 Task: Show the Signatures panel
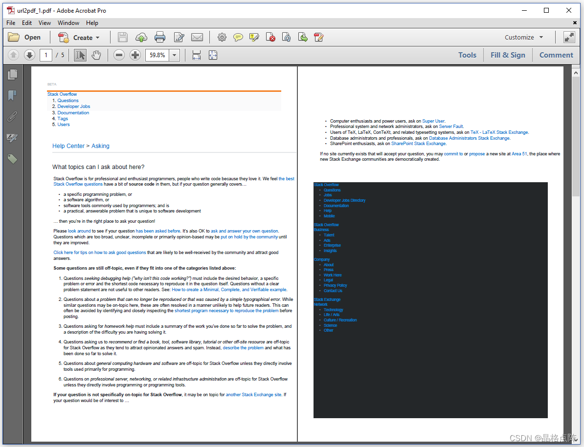click(12, 138)
